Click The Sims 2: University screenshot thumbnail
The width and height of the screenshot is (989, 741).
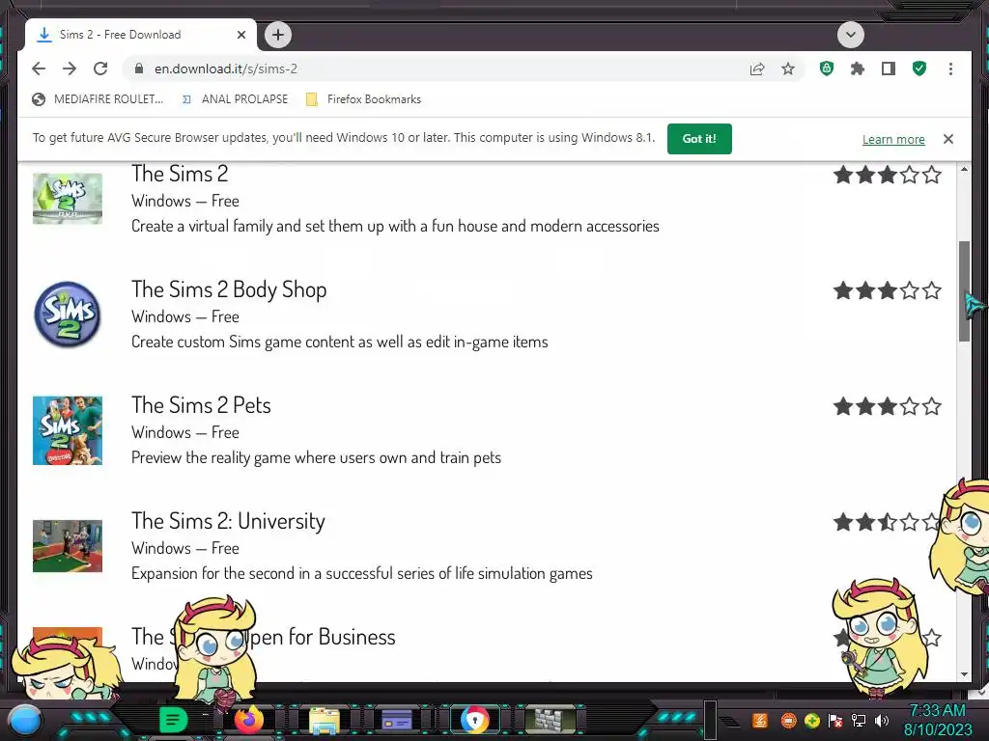(68, 546)
